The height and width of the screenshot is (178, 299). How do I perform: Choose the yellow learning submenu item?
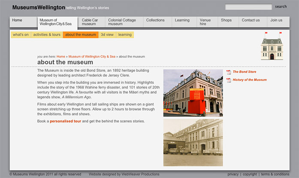[x=125, y=34]
